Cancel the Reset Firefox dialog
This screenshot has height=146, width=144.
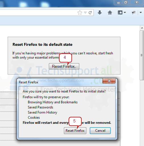click(100, 131)
